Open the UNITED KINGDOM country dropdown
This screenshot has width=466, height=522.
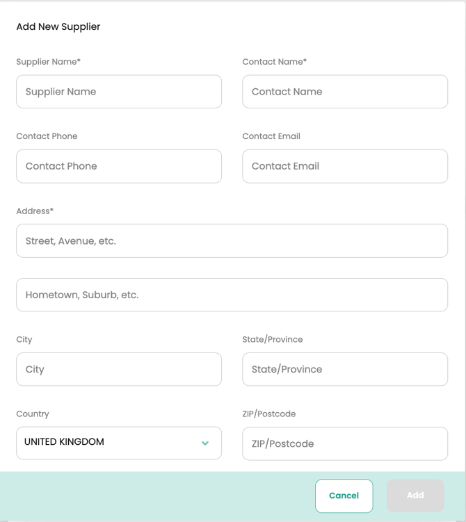(x=111, y=443)
